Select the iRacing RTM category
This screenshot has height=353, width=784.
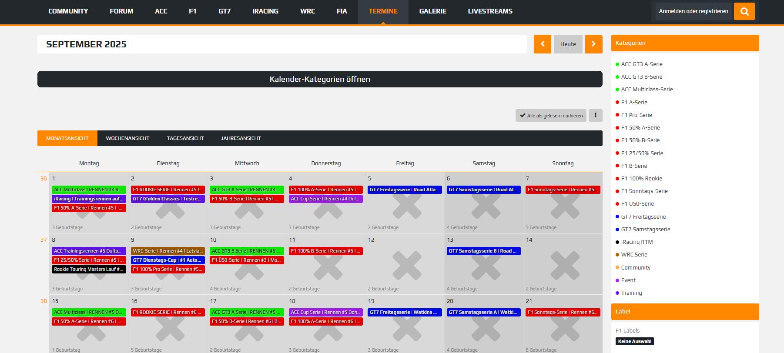coord(637,242)
